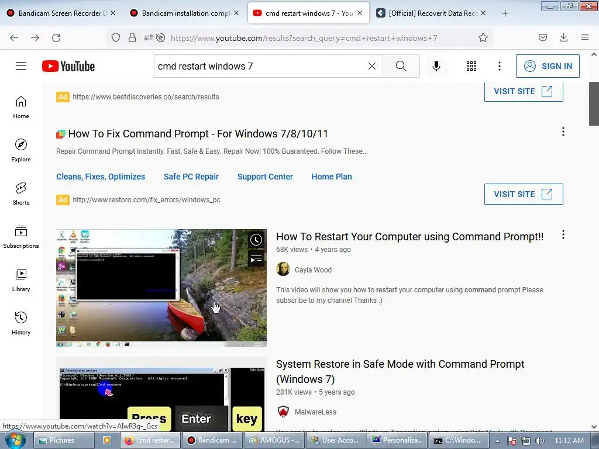This screenshot has height=449, width=599.
Task: Click the canoe desktop video thumbnail
Action: (161, 288)
